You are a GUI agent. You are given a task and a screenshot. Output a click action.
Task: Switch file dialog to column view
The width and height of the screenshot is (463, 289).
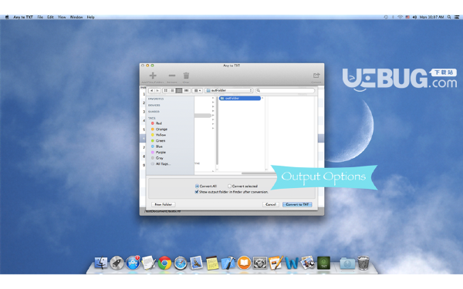(x=179, y=90)
